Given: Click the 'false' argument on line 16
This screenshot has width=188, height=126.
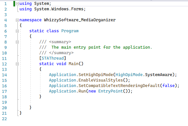Looking at the screenshot, I should [169, 86].
